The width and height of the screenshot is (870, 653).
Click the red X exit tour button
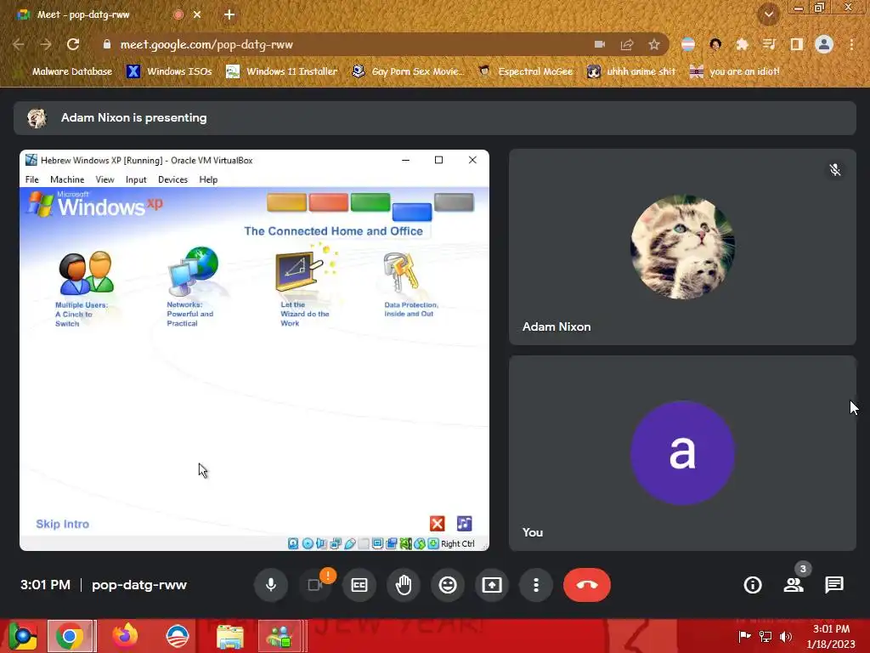click(438, 524)
